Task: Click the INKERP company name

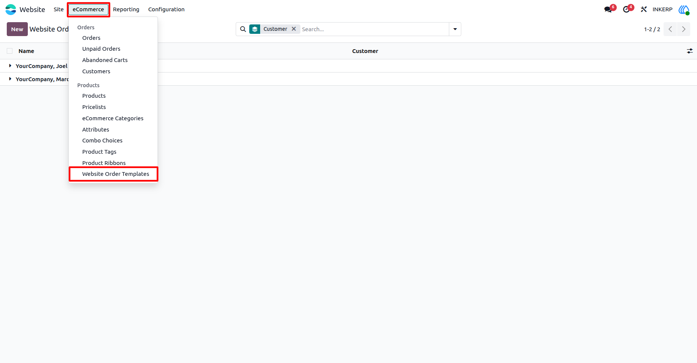Action: click(662, 9)
